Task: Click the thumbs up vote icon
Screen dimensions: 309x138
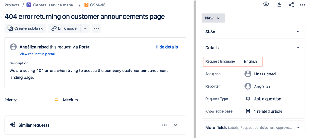Action: pos(279,5)
